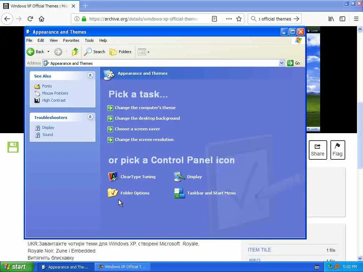Close the Windows XP Official Themes tab

(x=73, y=6)
